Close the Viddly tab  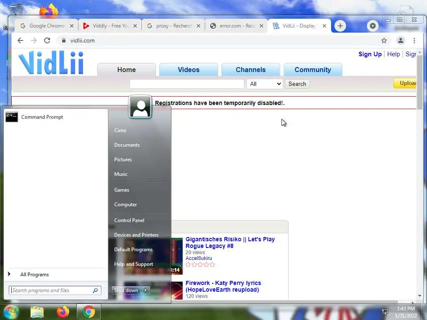pos(135,26)
